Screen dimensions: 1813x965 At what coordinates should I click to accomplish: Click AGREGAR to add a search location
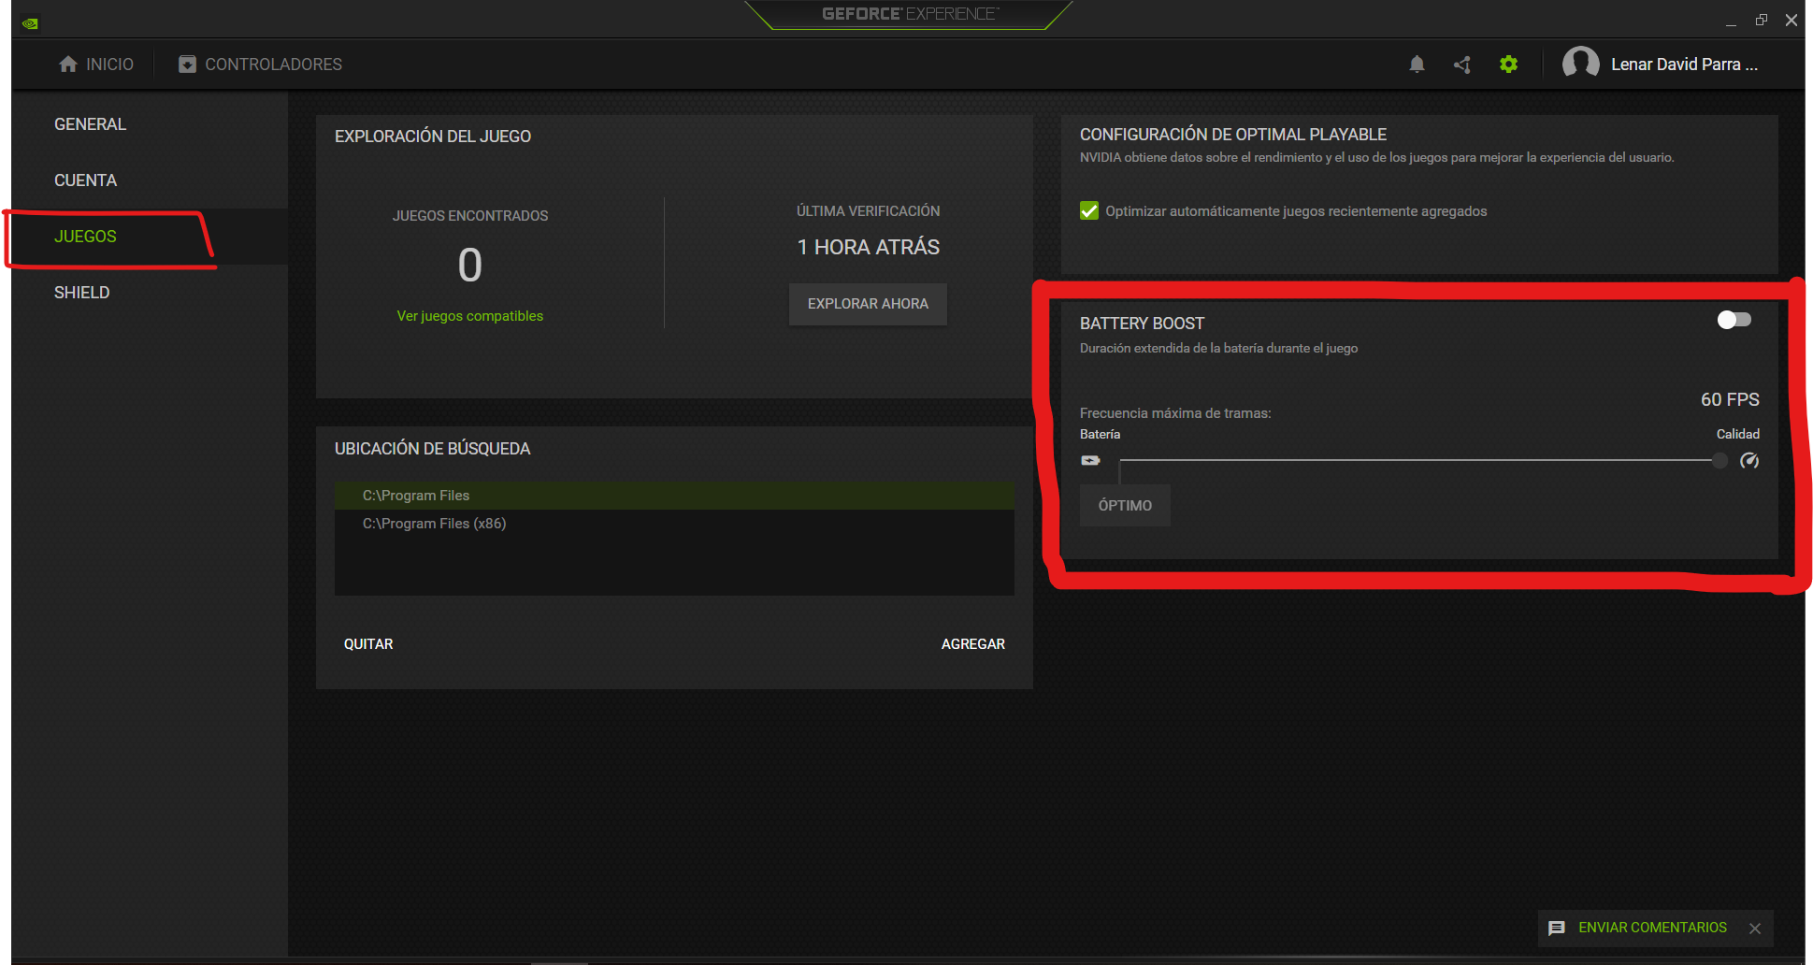click(973, 644)
